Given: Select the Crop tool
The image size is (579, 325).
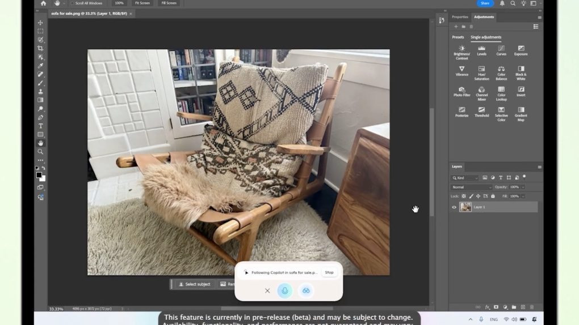Looking at the screenshot, I should [40, 48].
